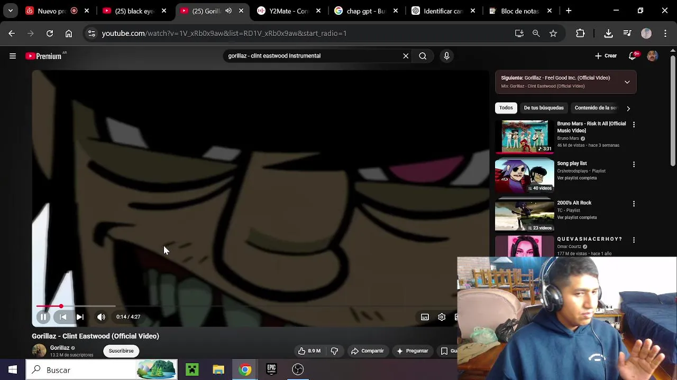Expand the Siguiente mix playlist panel

627,82
